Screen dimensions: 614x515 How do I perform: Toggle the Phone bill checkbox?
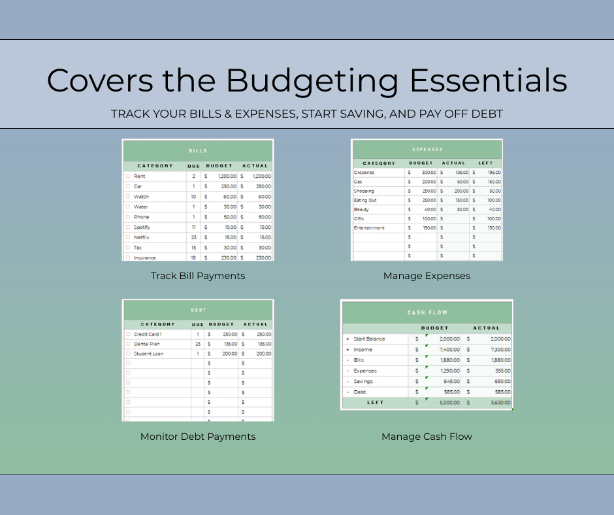point(127,217)
